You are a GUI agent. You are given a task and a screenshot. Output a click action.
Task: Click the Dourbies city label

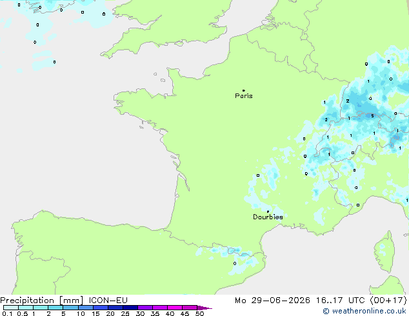[x=268, y=217]
